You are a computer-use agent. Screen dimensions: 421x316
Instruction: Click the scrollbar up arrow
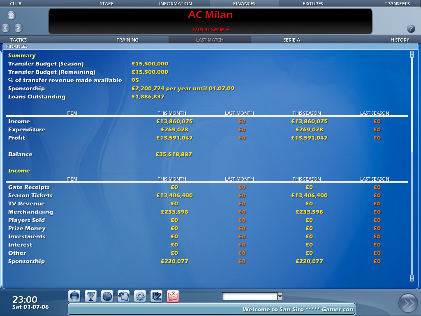tap(412, 54)
